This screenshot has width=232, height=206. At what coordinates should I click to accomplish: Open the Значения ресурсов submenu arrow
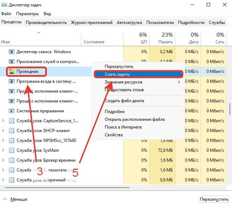[179, 82]
